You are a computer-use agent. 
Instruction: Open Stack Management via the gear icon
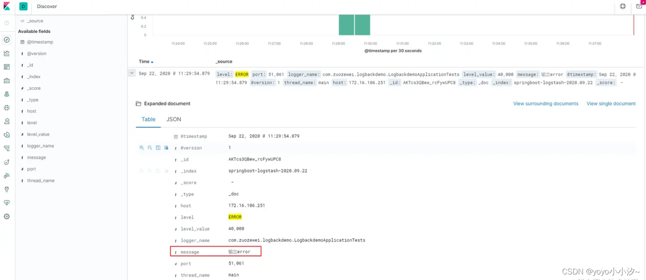pyautogui.click(x=6, y=216)
